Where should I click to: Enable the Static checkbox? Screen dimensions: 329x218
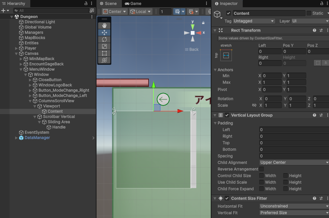309,13
